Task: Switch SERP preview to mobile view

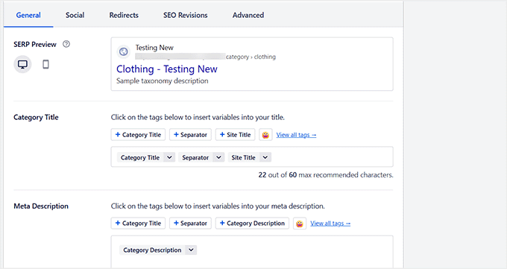Action: [46, 64]
